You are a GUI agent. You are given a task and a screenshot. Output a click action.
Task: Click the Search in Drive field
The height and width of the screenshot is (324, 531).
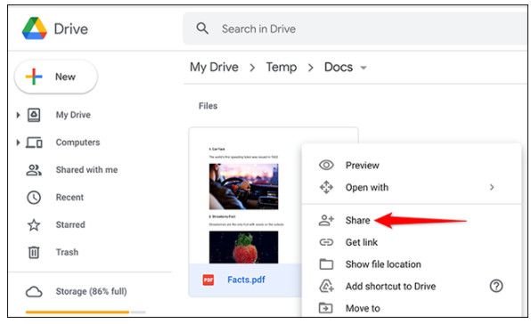click(355, 28)
